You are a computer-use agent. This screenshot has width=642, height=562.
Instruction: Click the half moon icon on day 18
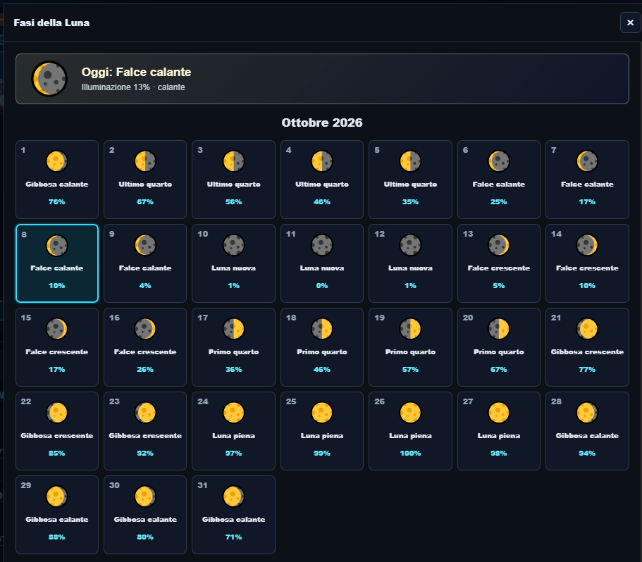click(322, 329)
